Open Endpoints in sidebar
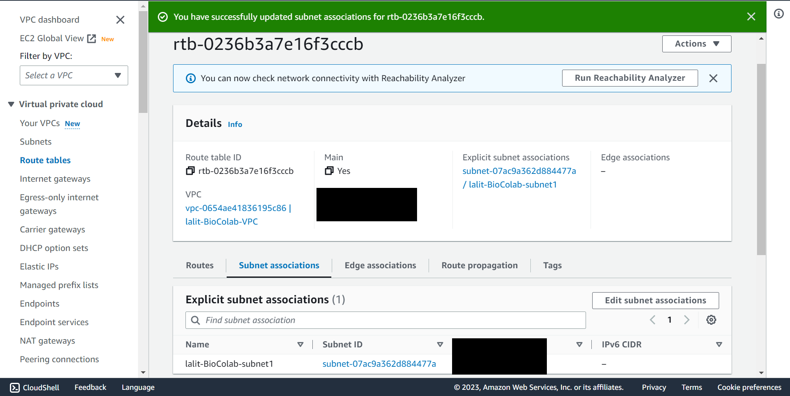Screen dimensions: 790x396 point(40,304)
